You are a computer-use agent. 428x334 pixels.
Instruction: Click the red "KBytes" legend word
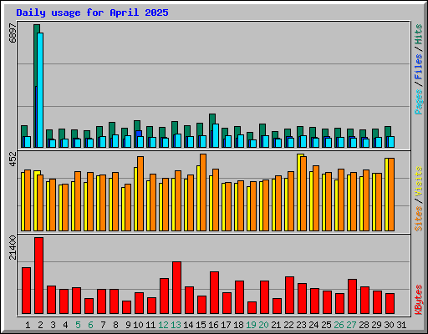coord(419,300)
